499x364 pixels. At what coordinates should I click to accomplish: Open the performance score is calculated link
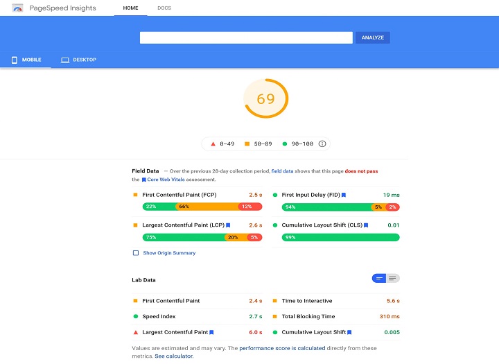[282, 348]
